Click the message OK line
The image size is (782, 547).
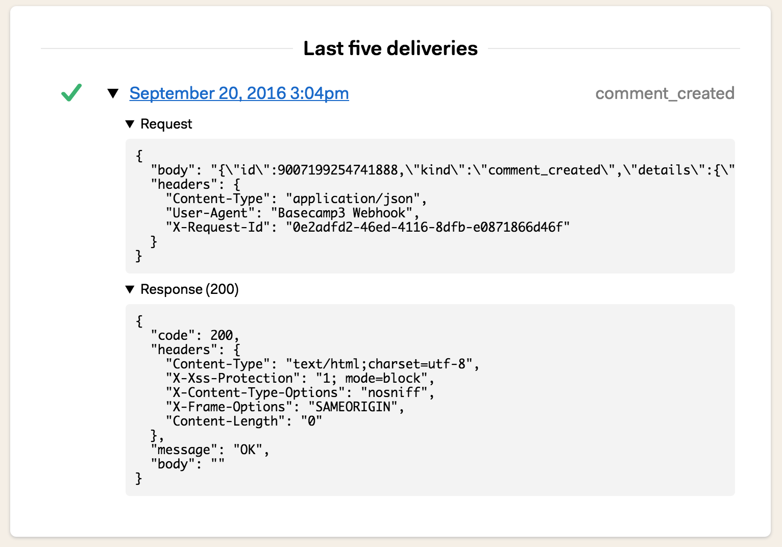(210, 450)
